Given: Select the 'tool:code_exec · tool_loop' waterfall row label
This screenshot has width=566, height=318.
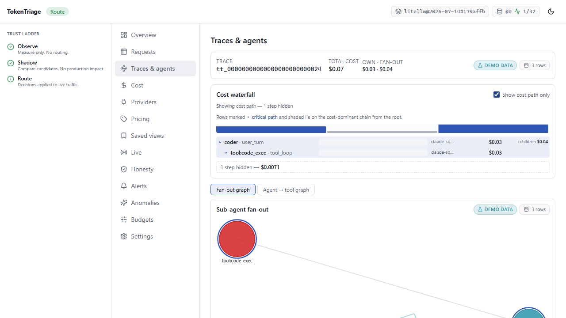Looking at the screenshot, I should click(261, 153).
